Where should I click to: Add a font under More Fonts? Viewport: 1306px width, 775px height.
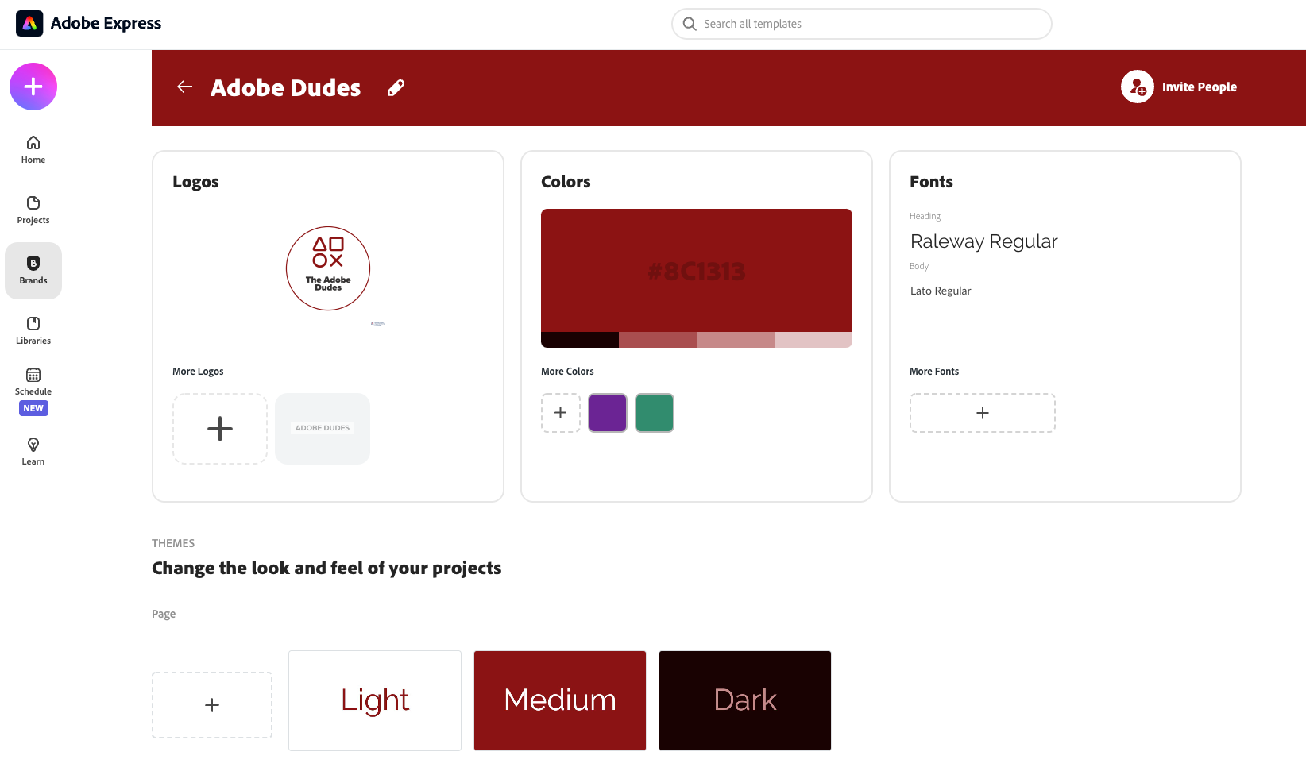983,413
